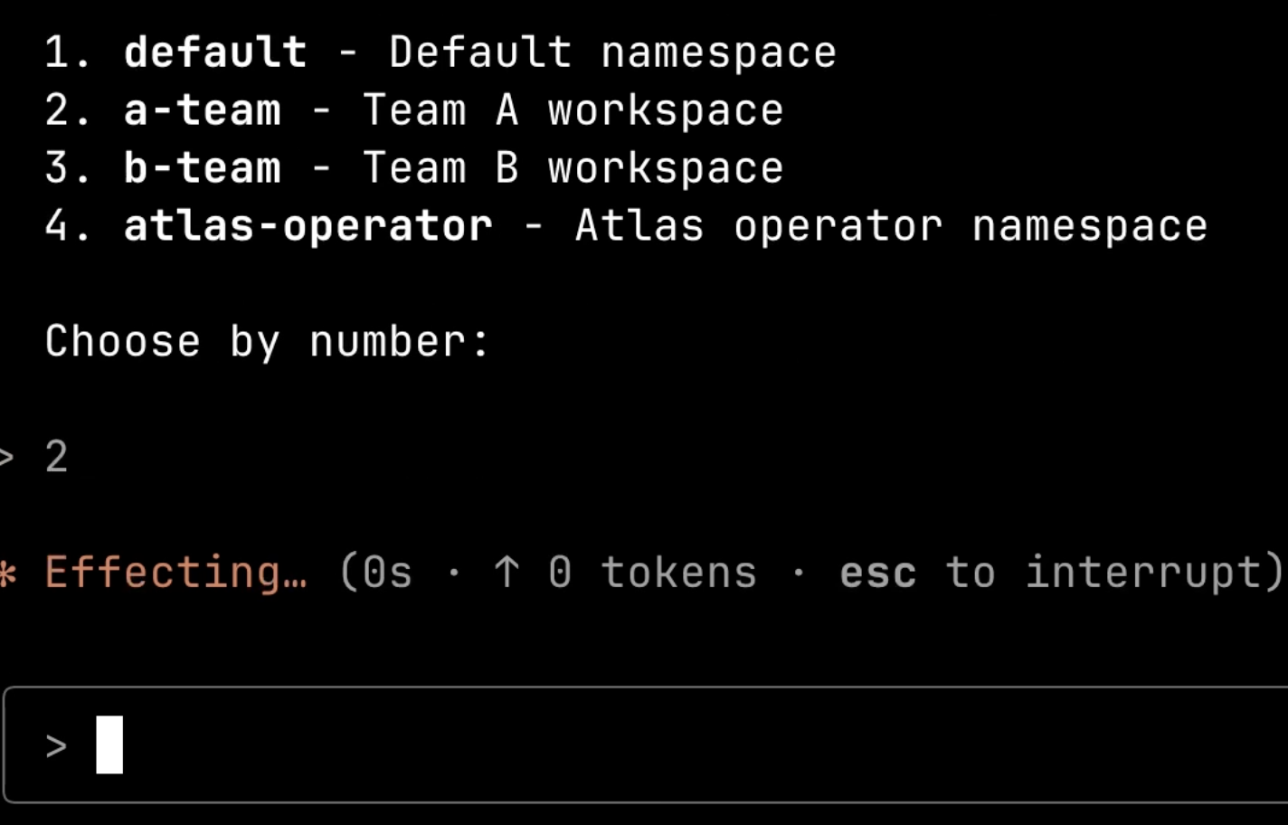The height and width of the screenshot is (825, 1288).
Task: Click the Effecting… status text
Action: (x=176, y=574)
